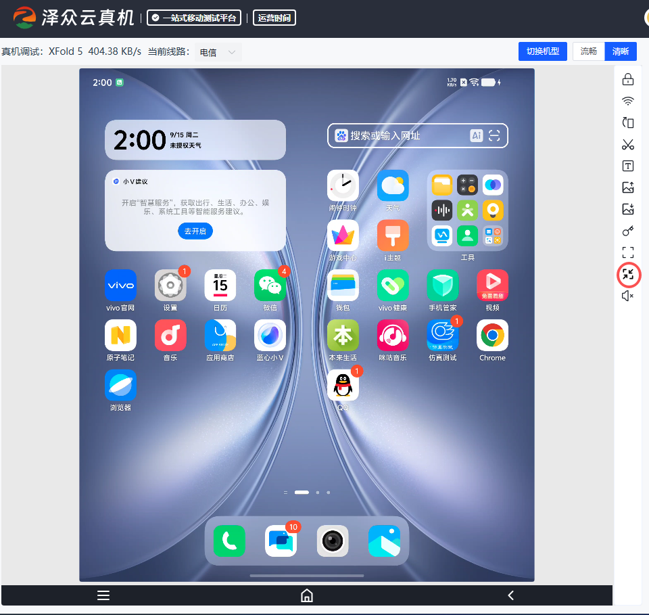Select the 清晰 quality option

[x=621, y=51]
